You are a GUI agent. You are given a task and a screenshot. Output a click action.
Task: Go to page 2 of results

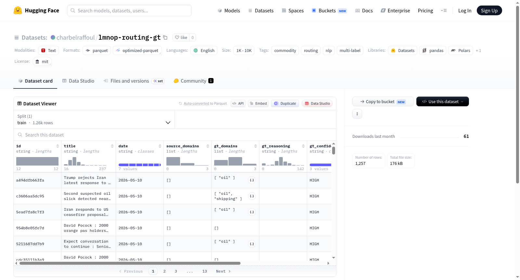164,271
